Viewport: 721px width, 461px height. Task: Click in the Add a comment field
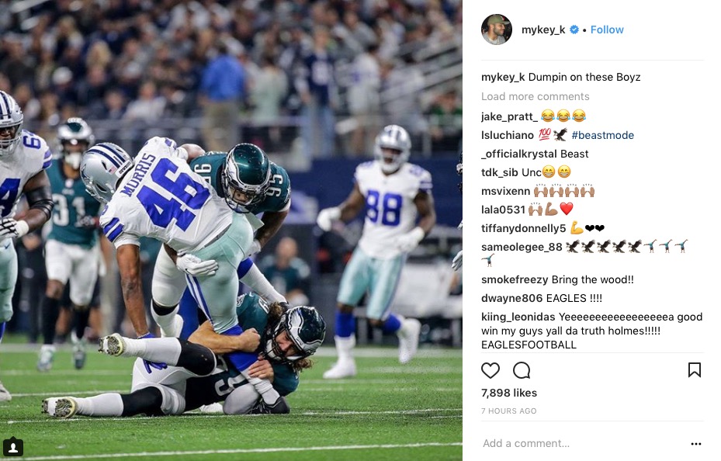click(574, 443)
